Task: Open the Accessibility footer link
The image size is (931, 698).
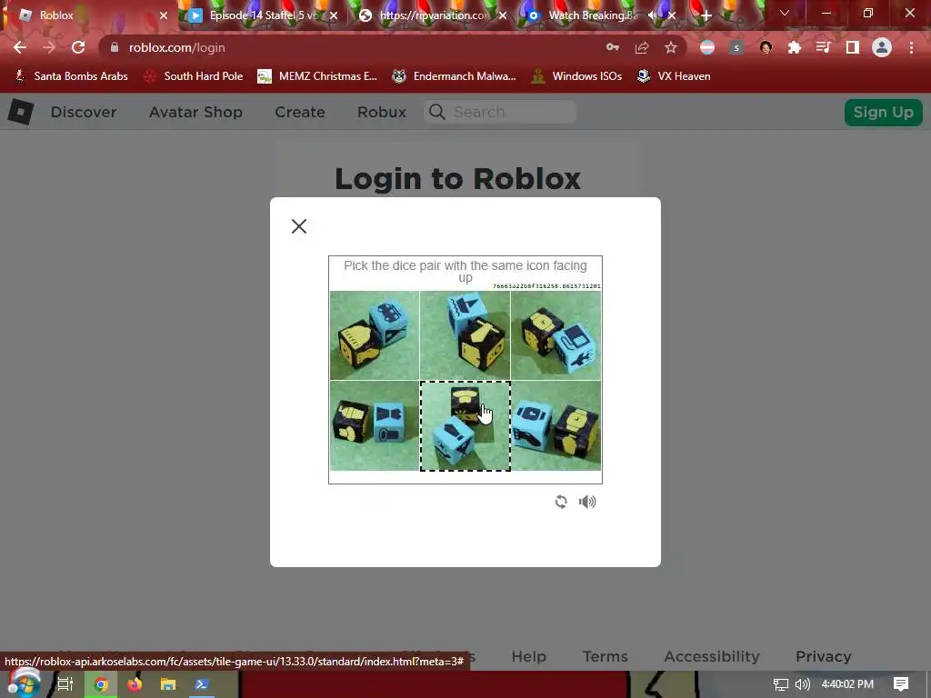Action: point(712,656)
